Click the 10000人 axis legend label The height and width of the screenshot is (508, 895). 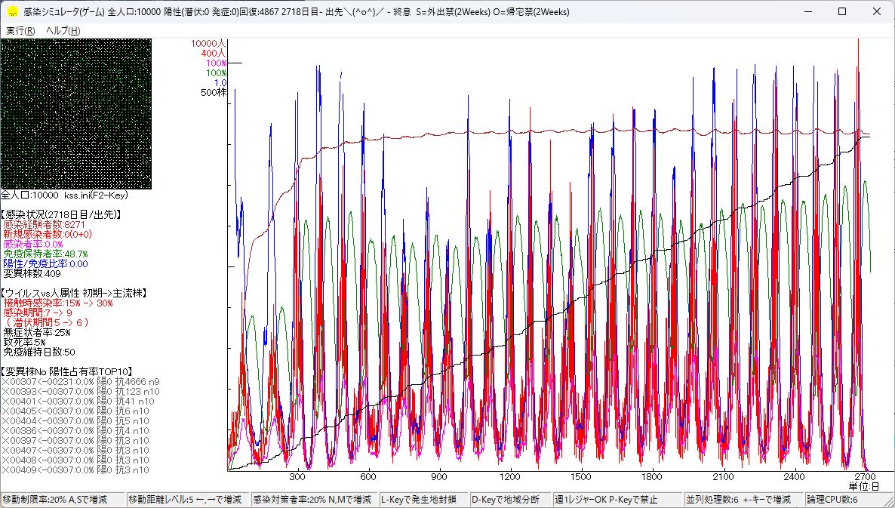point(208,44)
